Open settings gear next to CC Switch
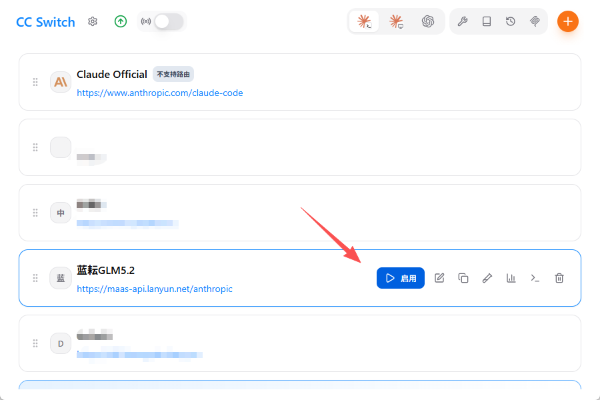 tap(93, 21)
